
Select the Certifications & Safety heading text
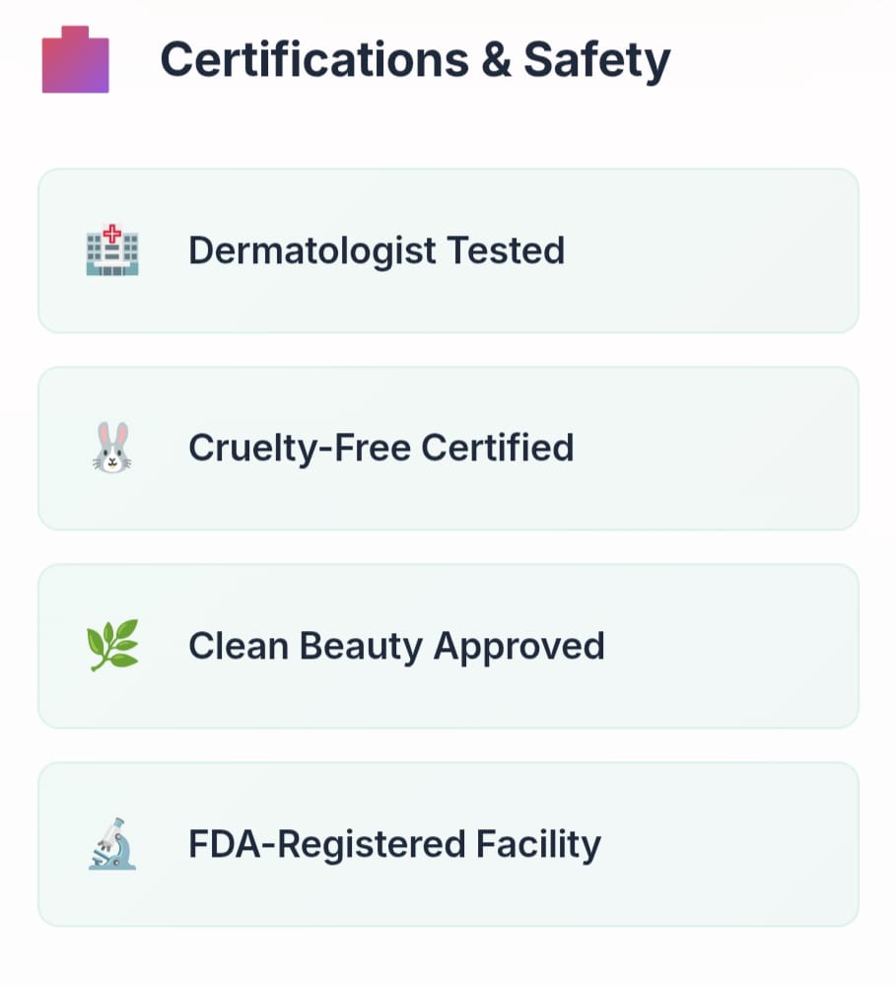(414, 60)
